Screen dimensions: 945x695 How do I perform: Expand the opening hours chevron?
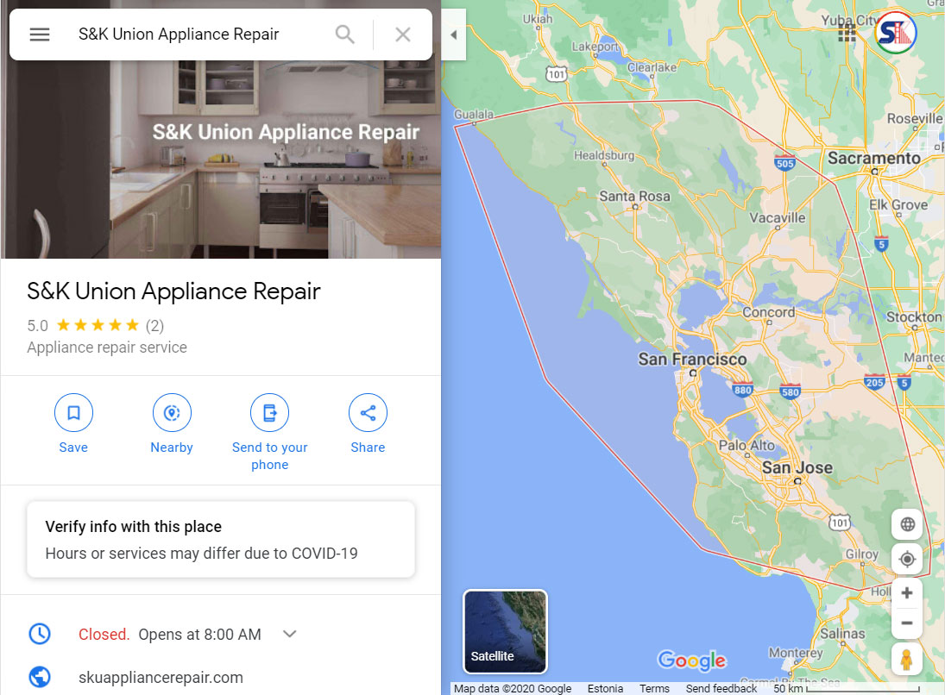tap(290, 634)
